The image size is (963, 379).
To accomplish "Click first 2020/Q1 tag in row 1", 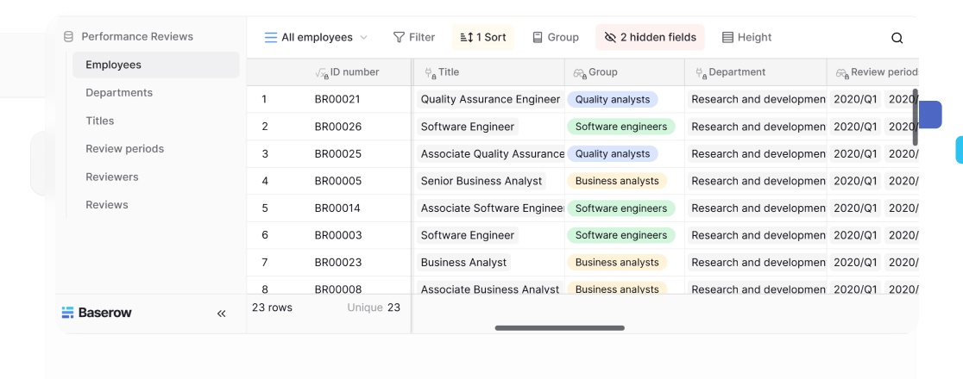I will (x=855, y=99).
